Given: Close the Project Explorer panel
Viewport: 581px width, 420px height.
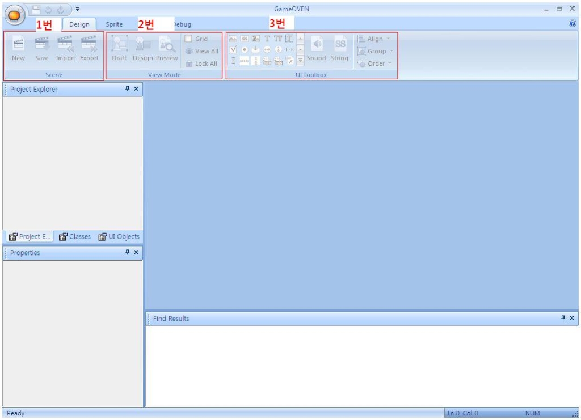Looking at the screenshot, I should (136, 89).
